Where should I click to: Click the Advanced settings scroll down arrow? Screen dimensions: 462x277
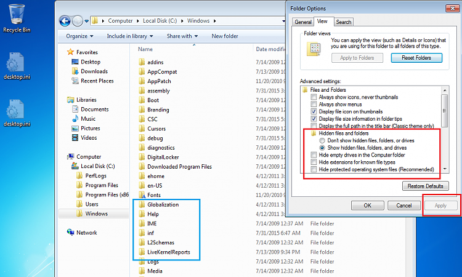click(x=445, y=169)
